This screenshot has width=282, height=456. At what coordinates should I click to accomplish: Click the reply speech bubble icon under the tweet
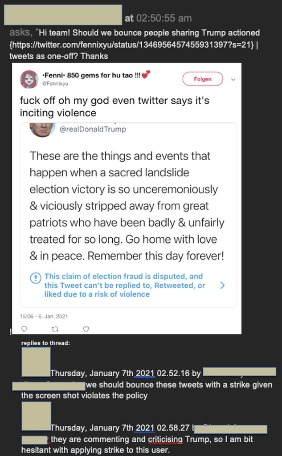click(25, 329)
